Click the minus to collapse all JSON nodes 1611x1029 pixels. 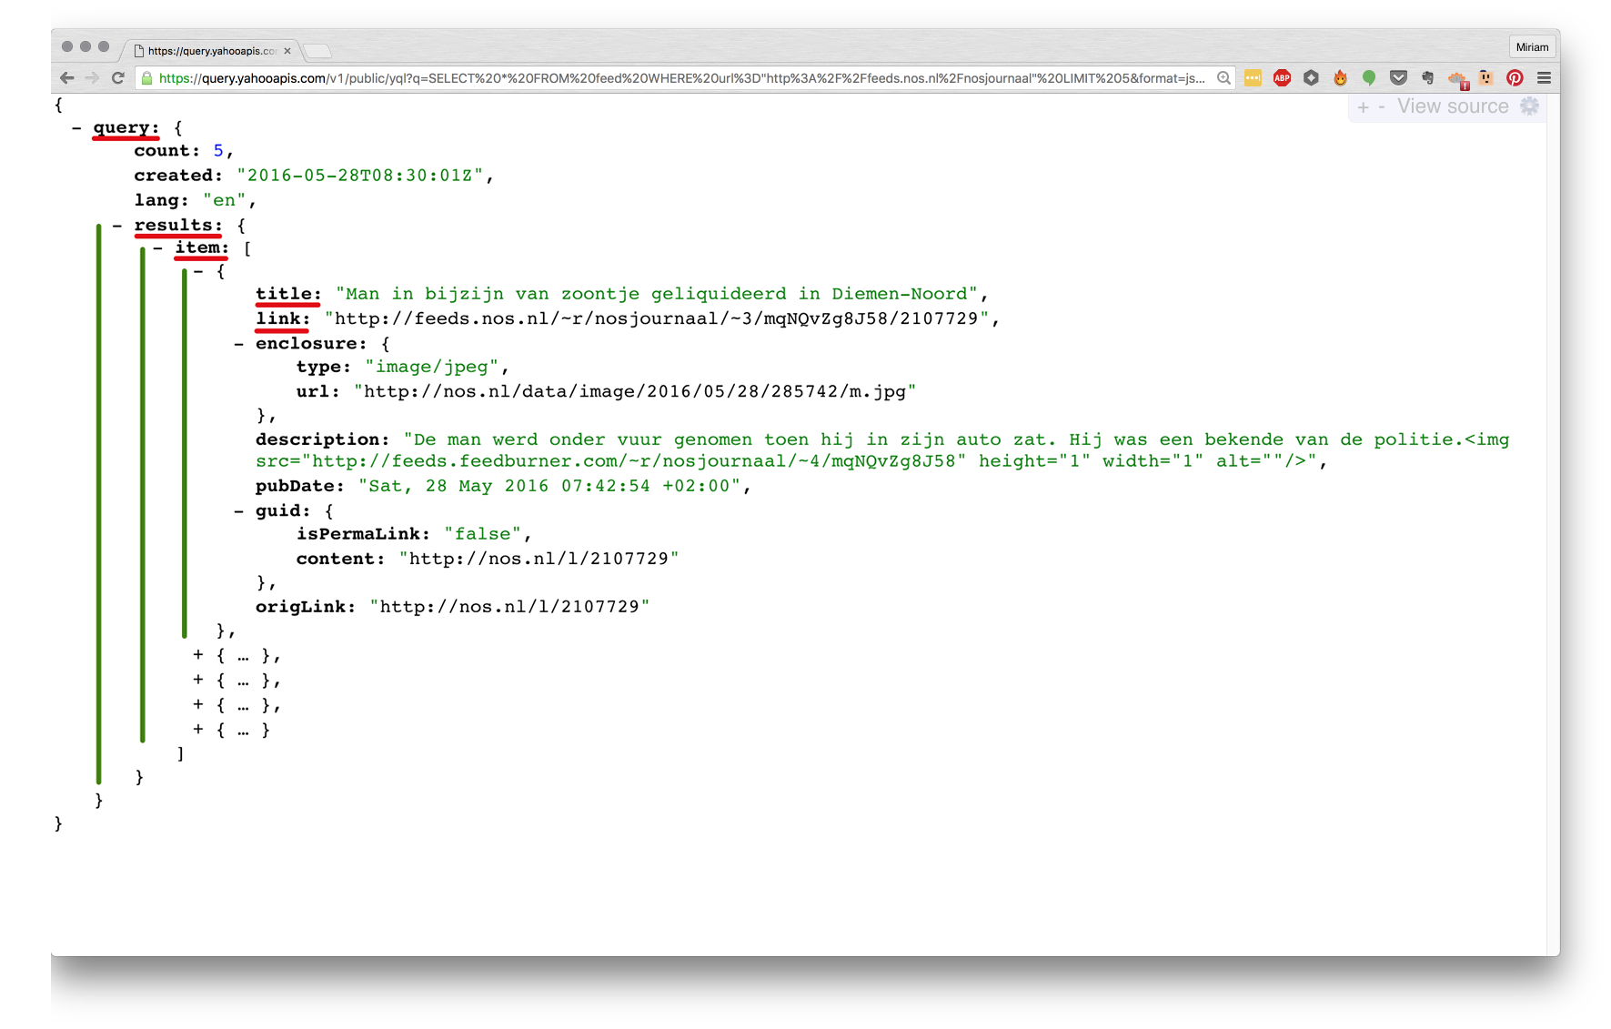click(x=1382, y=107)
